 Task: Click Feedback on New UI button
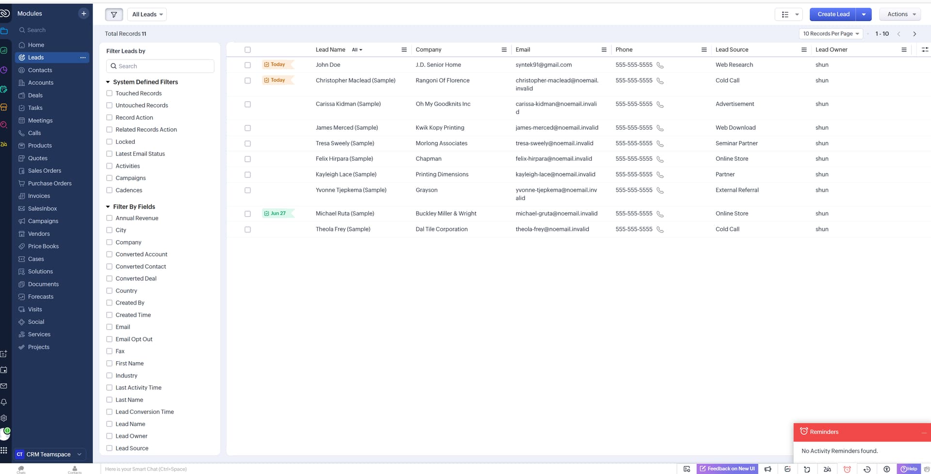pyautogui.click(x=727, y=469)
